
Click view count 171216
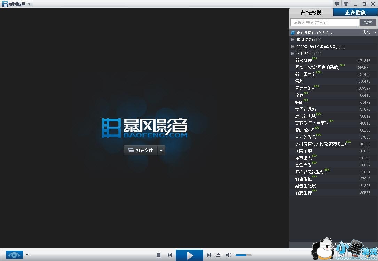click(364, 61)
